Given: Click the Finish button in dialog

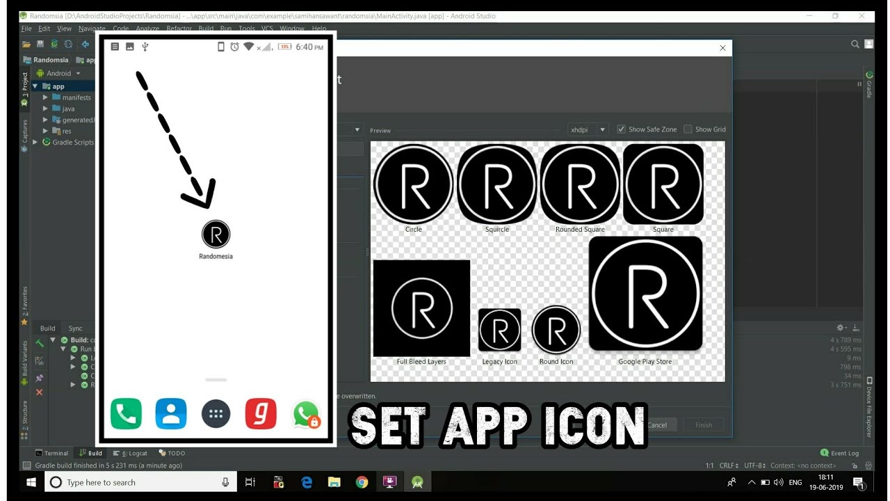Looking at the screenshot, I should click(x=704, y=425).
